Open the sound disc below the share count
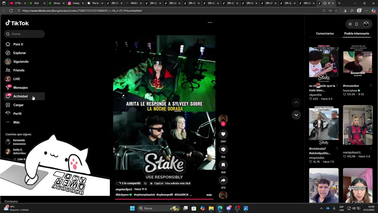The height and width of the screenshot is (213, 378). point(223,195)
